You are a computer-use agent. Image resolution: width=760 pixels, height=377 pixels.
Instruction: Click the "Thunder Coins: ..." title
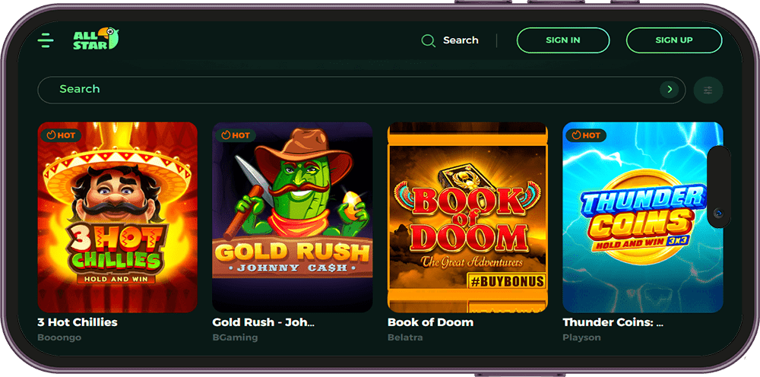pos(613,322)
